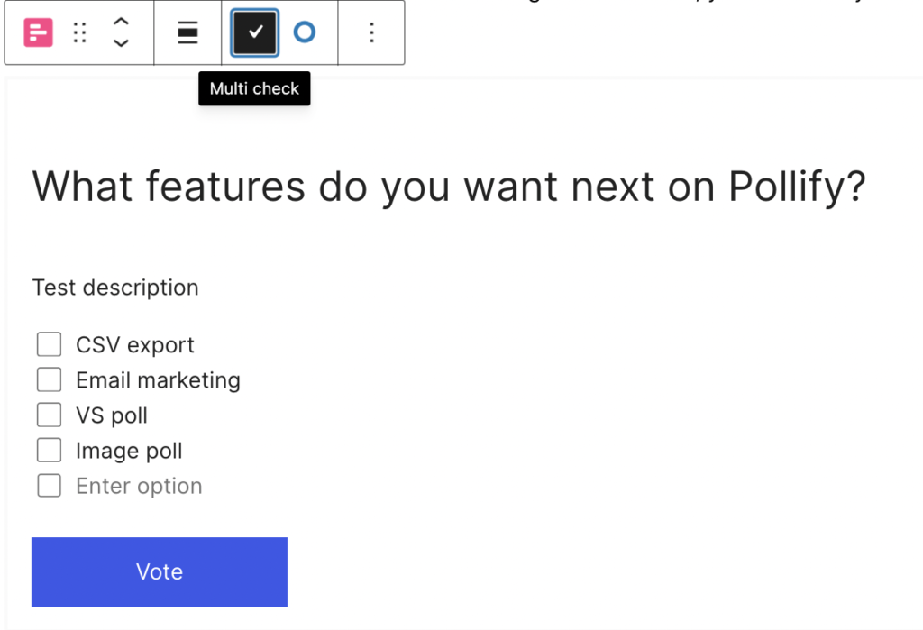Image resolution: width=923 pixels, height=630 pixels.
Task: Click the Enter option placeholder field
Action: point(139,487)
